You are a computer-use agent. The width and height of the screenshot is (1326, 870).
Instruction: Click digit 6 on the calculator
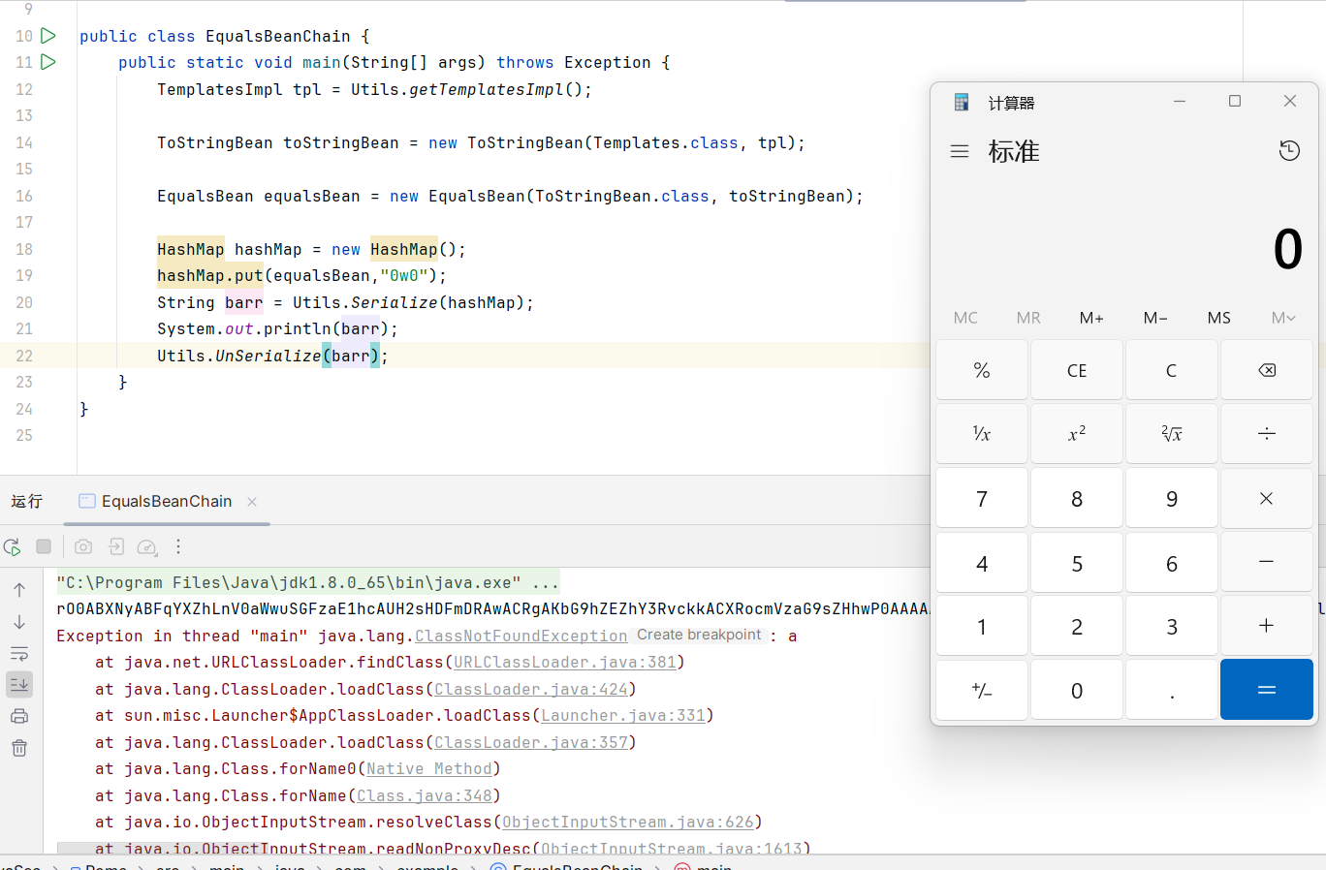point(1172,562)
